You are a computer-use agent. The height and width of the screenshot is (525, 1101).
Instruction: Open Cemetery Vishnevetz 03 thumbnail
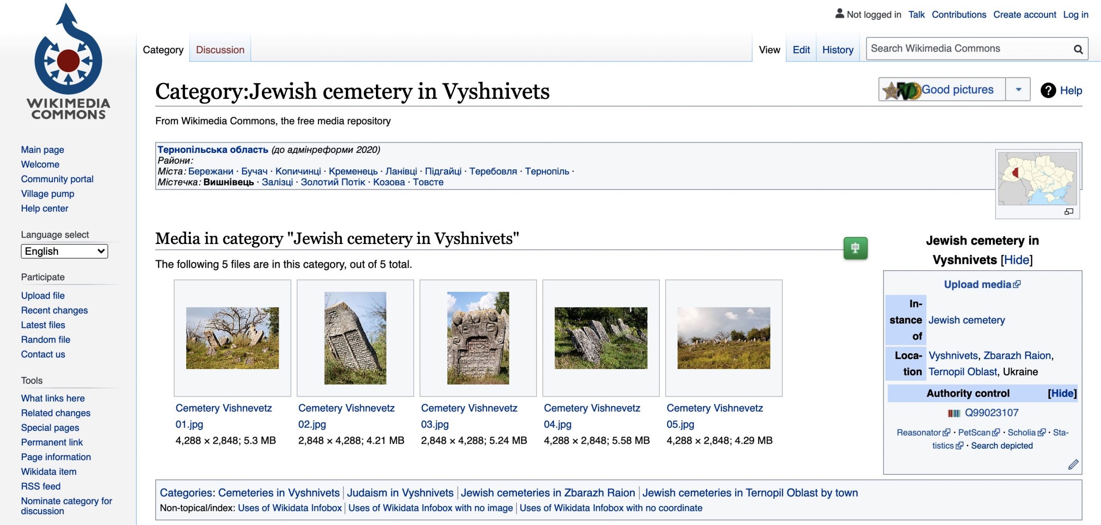pyautogui.click(x=478, y=338)
